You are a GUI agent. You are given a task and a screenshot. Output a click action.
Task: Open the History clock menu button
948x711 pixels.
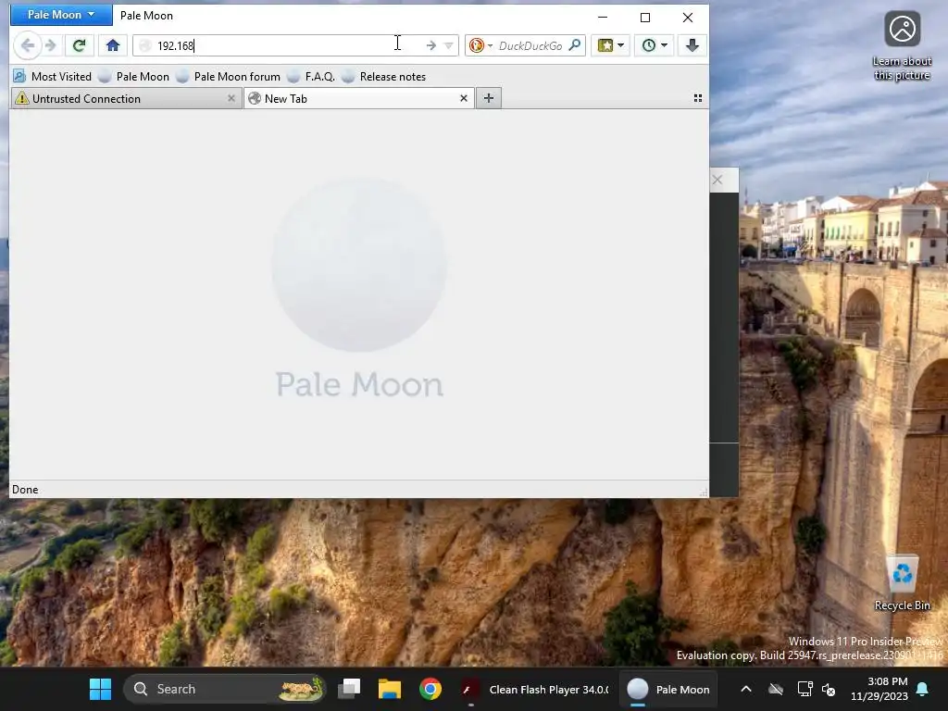point(655,45)
